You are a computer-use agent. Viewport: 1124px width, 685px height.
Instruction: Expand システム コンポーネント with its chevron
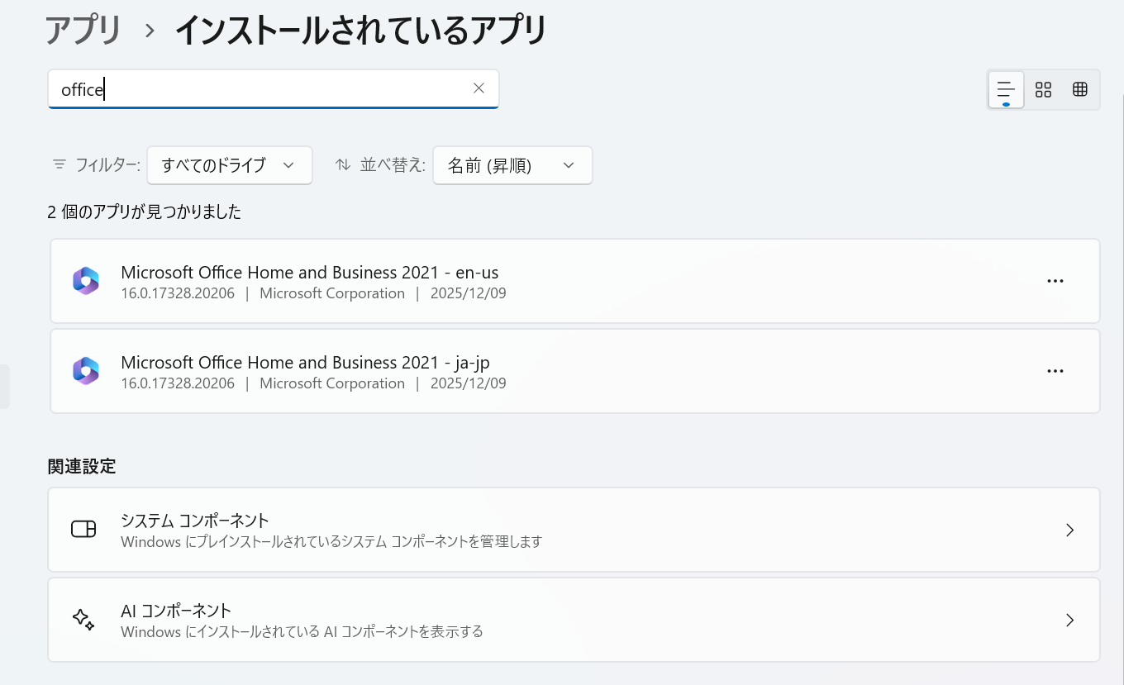coord(1069,530)
